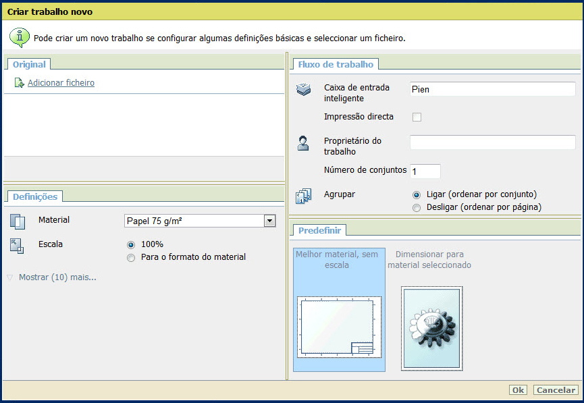The image size is (584, 403).
Task: Click the smart inbox tray icon
Action: click(304, 90)
